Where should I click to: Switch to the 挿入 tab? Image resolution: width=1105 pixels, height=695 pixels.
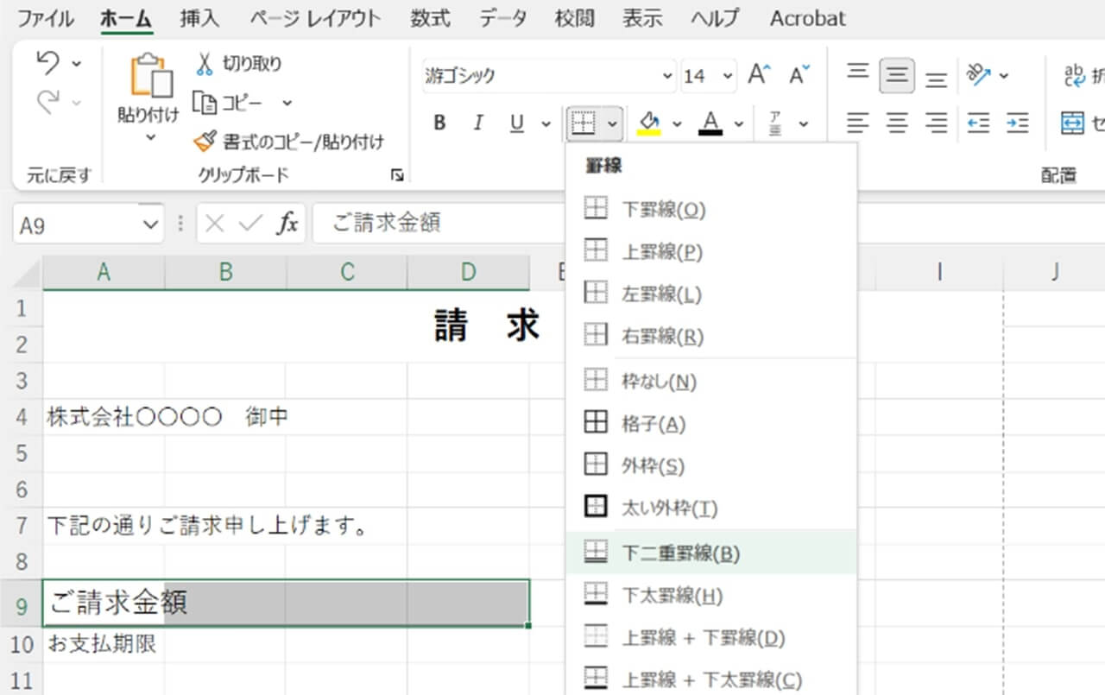coord(199,18)
